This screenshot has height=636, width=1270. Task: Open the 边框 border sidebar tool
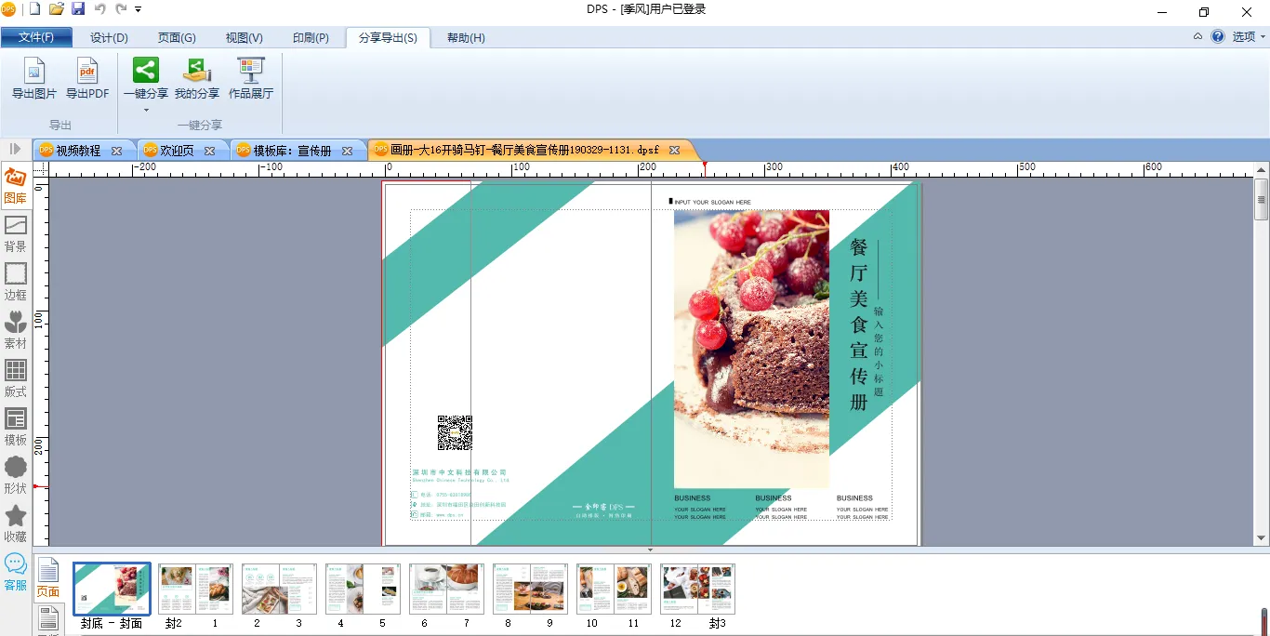(x=16, y=283)
